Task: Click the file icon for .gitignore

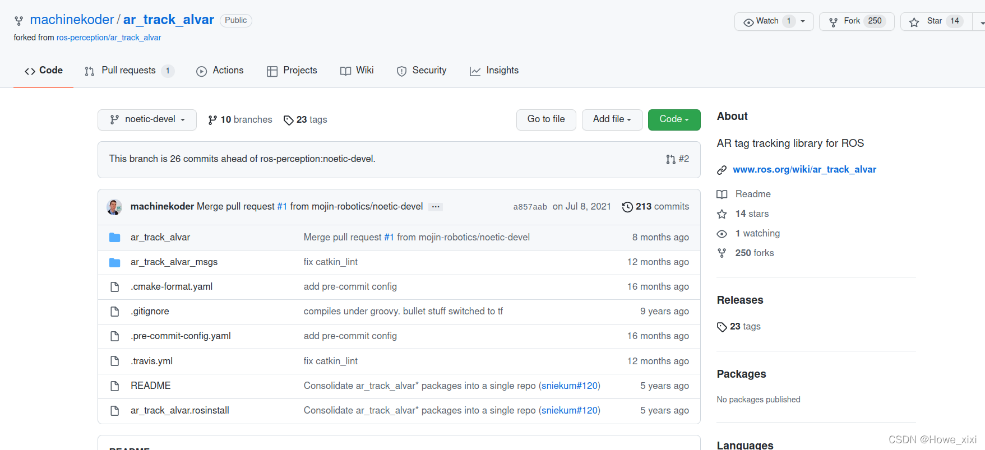Action: pos(115,312)
